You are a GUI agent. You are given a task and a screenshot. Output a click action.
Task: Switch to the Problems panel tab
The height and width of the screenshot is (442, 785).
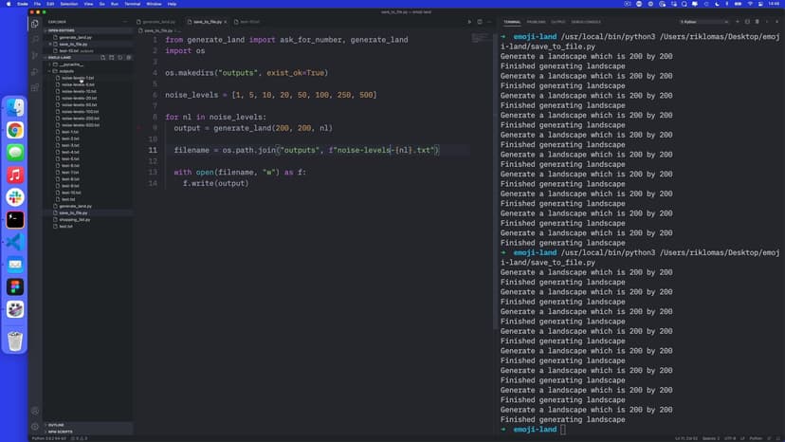537,21
